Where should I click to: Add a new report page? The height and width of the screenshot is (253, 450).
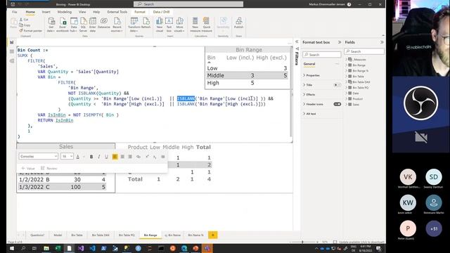coord(212,235)
